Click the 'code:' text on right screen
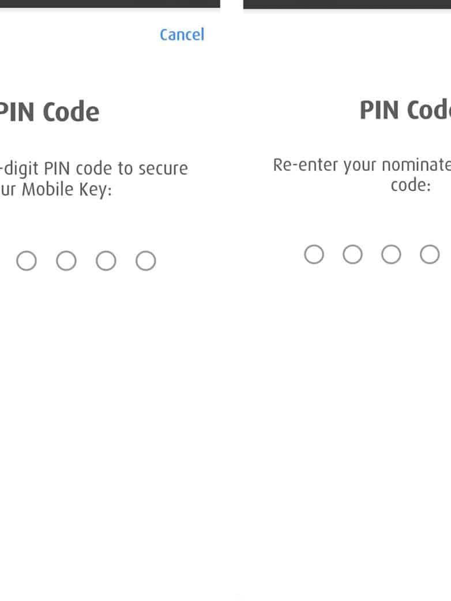The height and width of the screenshot is (601, 451). [411, 186]
